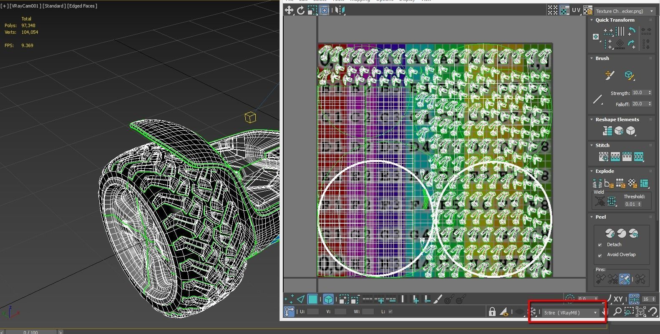Click the relax brush icon in Brush

(x=610, y=75)
